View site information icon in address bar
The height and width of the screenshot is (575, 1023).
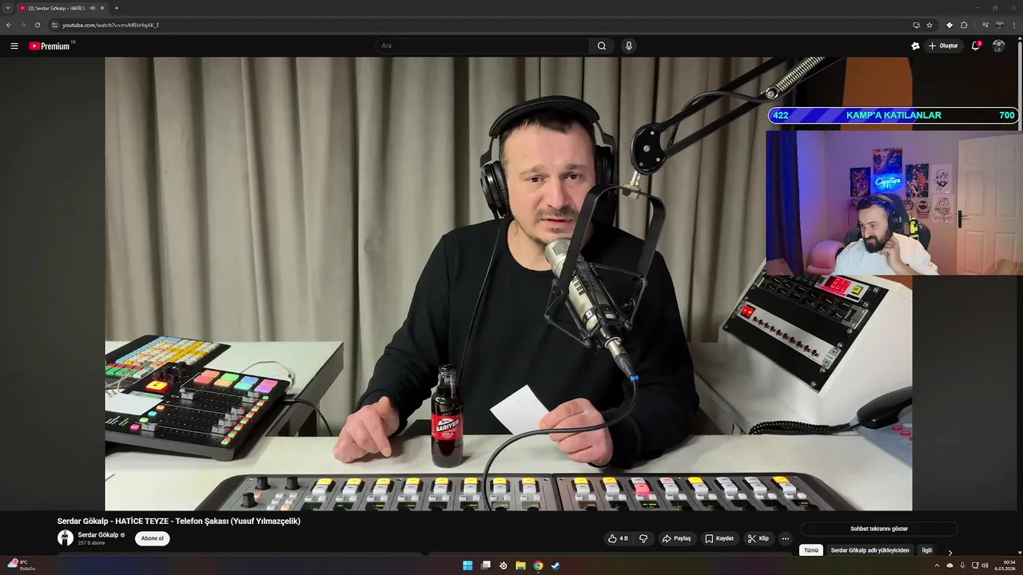[x=54, y=25]
